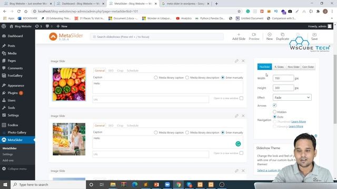Focus the Search slideshows field
Image resolution: width=337 pixels, height=189 pixels.
157,37
